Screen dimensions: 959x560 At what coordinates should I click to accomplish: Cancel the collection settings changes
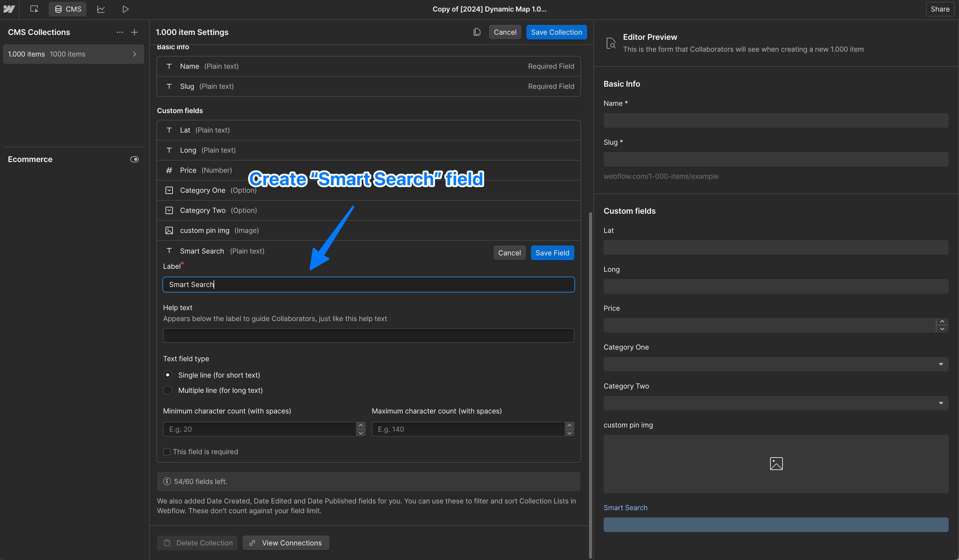[505, 32]
